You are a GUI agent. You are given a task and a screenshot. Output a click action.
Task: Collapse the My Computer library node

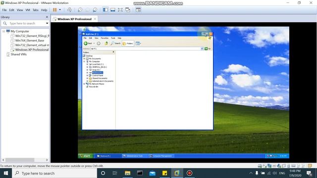(3, 31)
